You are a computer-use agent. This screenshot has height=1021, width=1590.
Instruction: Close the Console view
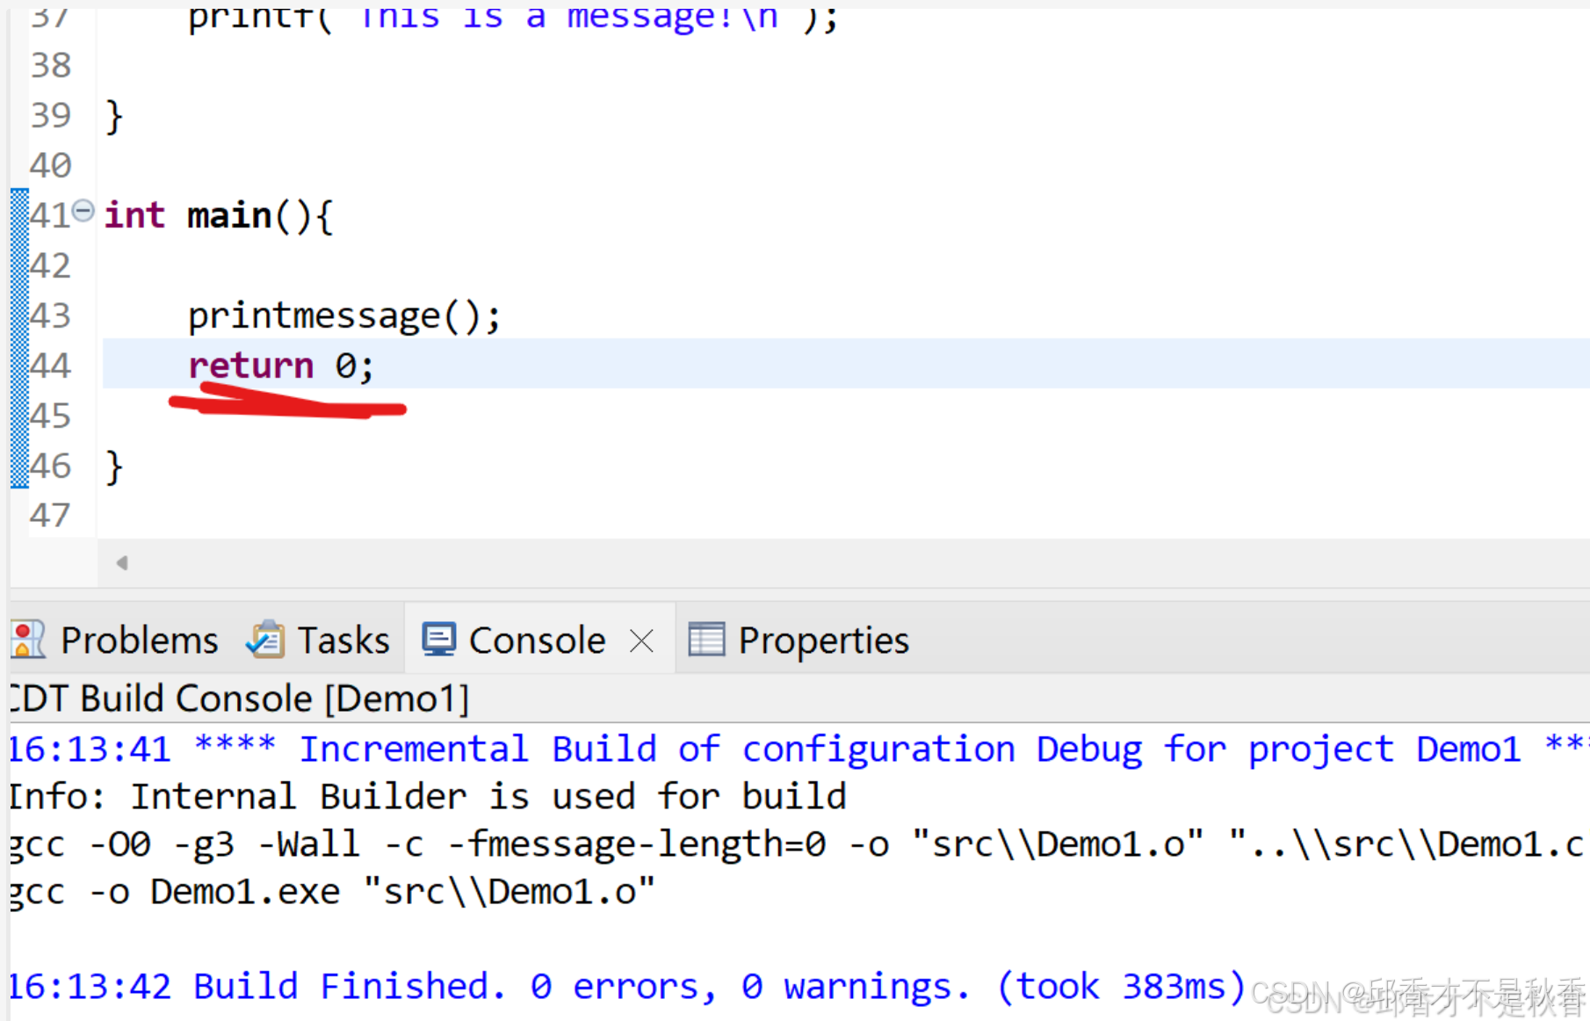pos(642,641)
